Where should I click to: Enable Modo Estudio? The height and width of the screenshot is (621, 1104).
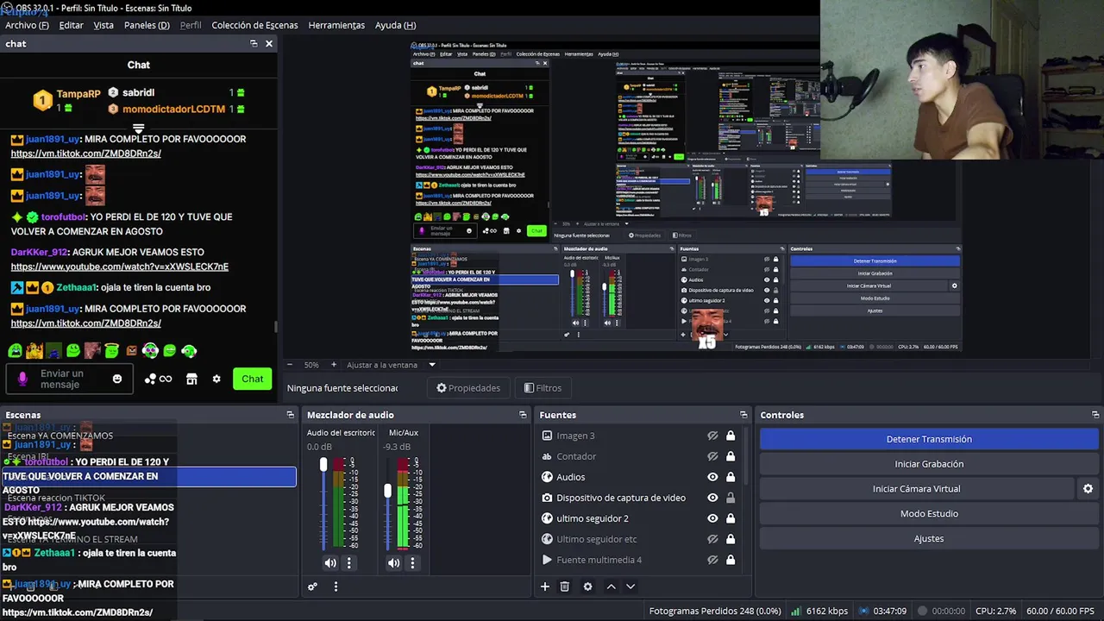(929, 513)
